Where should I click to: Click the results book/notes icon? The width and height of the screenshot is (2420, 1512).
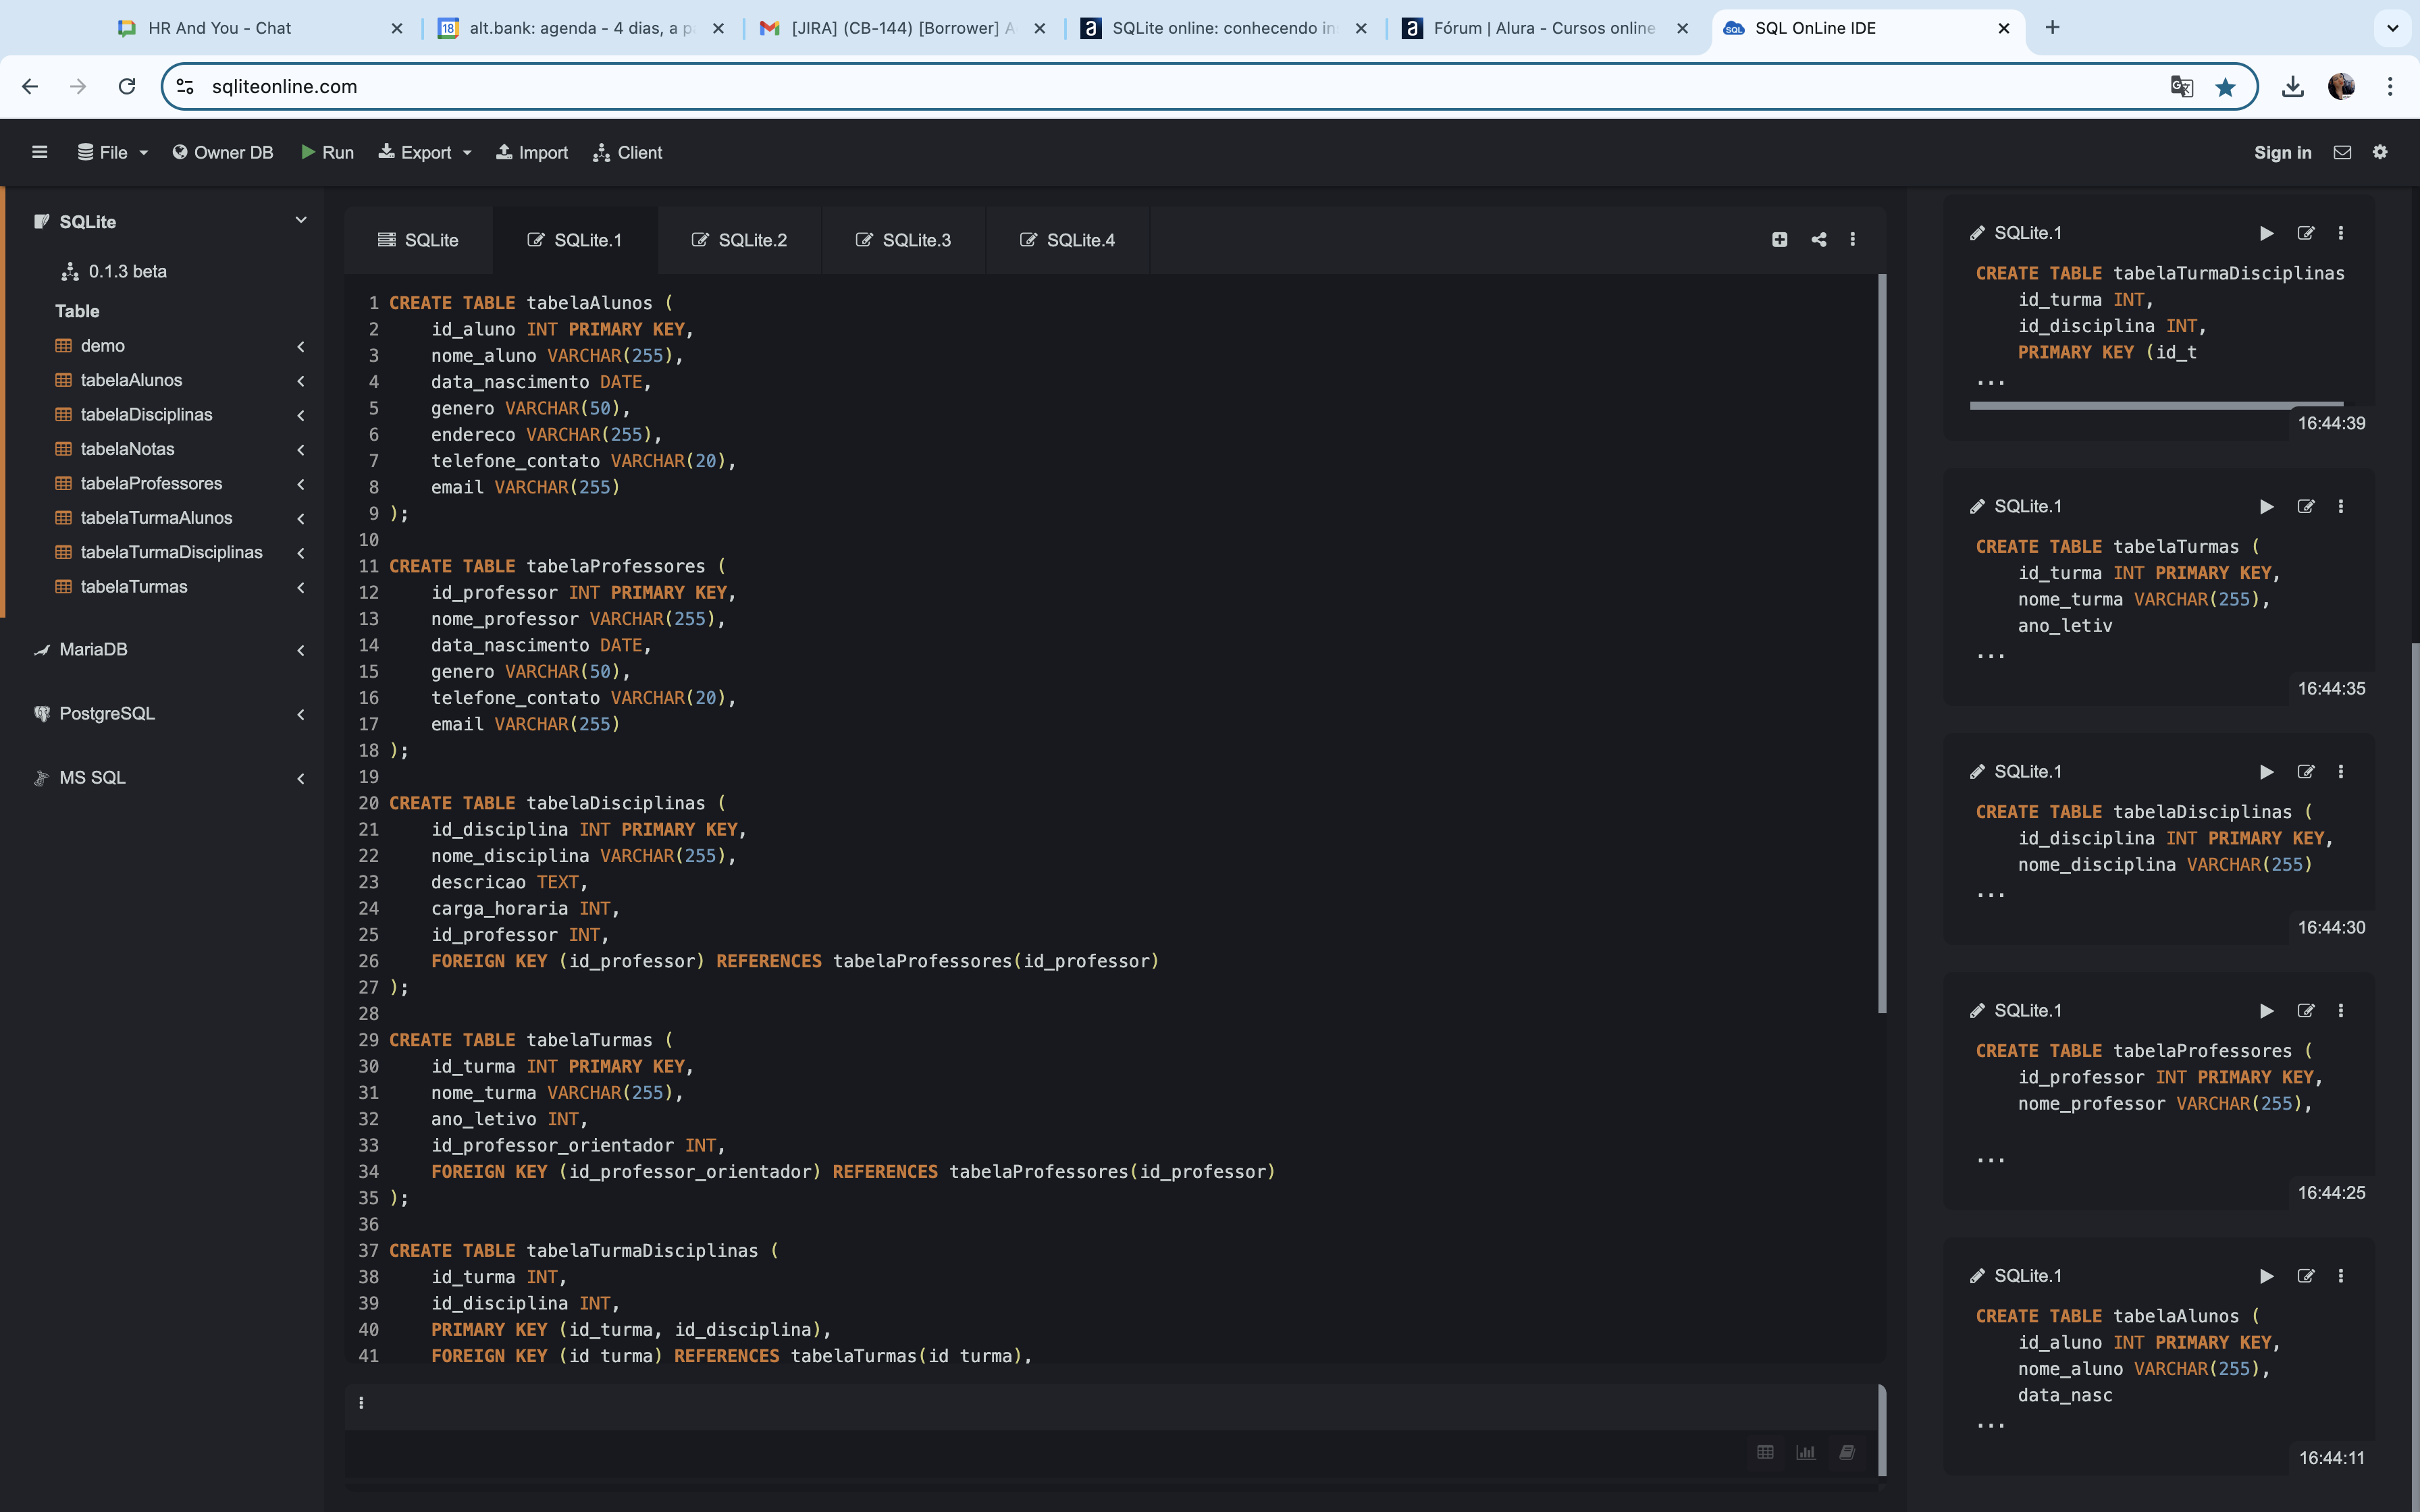(x=1847, y=1452)
